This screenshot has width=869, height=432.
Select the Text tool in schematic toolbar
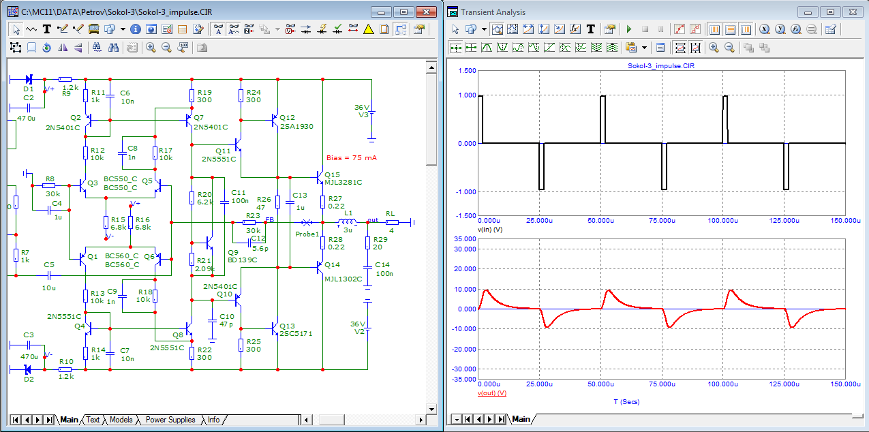point(47,29)
